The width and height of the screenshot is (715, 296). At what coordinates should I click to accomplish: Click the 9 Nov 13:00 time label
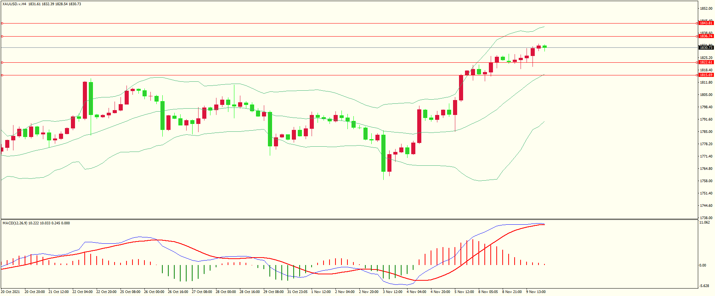point(536,292)
